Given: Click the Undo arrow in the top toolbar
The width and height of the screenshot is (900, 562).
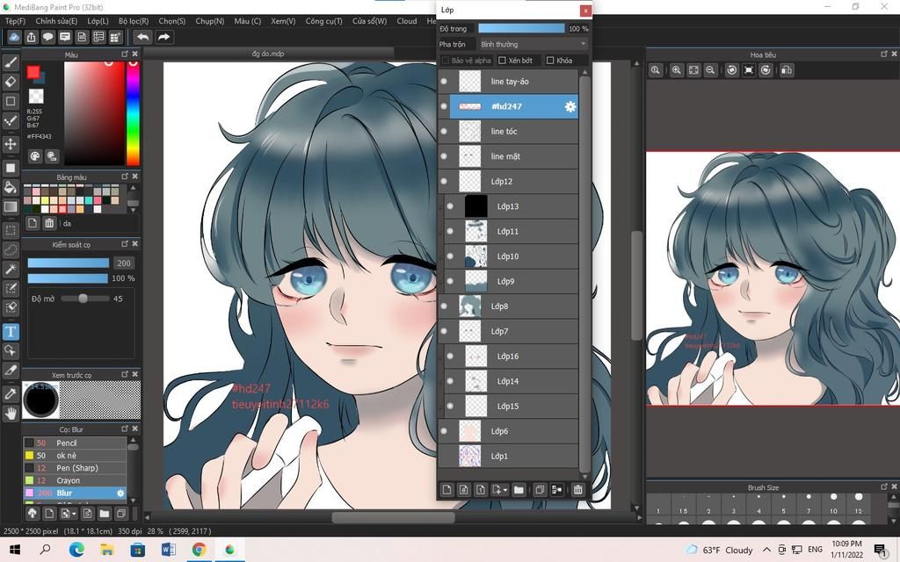Looking at the screenshot, I should pos(143,37).
